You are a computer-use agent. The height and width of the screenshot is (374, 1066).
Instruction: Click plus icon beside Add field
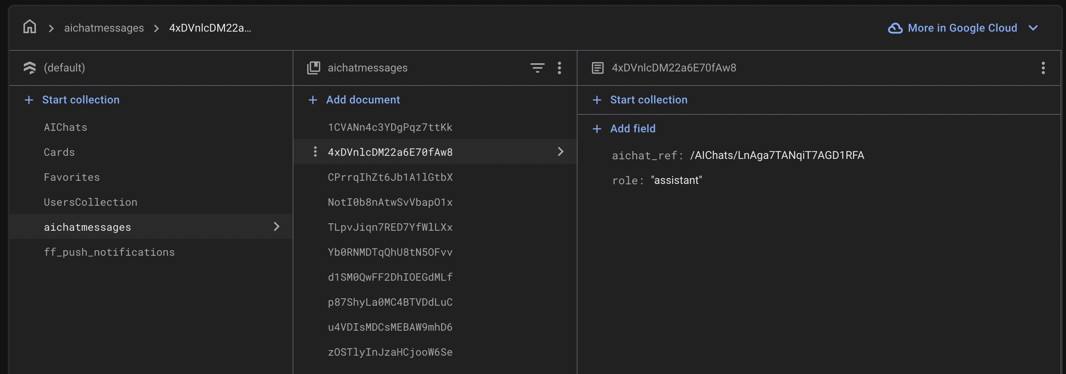coord(597,128)
